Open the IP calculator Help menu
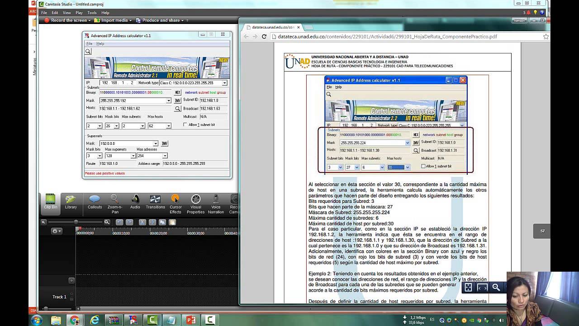The image size is (579, 326). [100, 43]
